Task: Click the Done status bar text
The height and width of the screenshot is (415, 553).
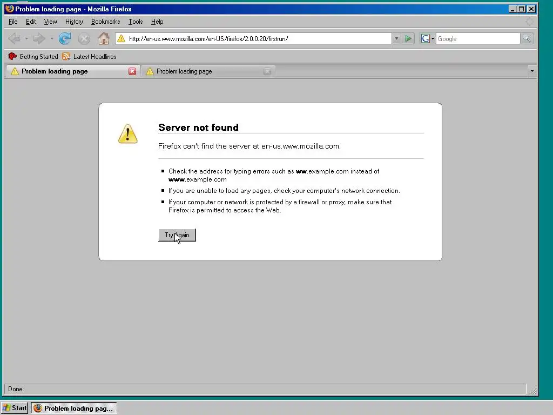Action: 15,389
